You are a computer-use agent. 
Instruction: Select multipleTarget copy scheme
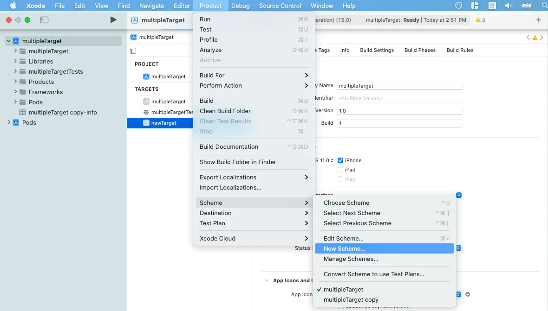coord(384,299)
